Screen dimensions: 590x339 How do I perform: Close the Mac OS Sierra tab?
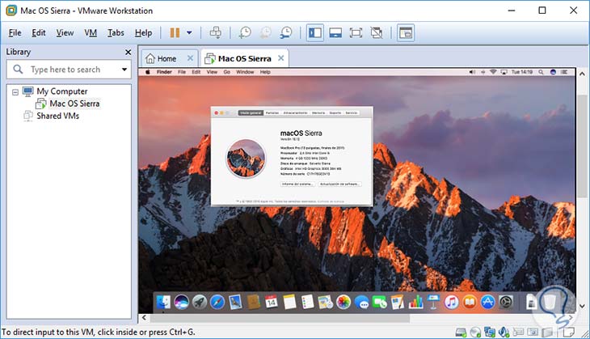click(280, 58)
